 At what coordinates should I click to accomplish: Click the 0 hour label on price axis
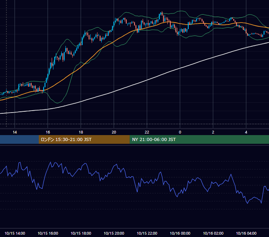[180, 132]
